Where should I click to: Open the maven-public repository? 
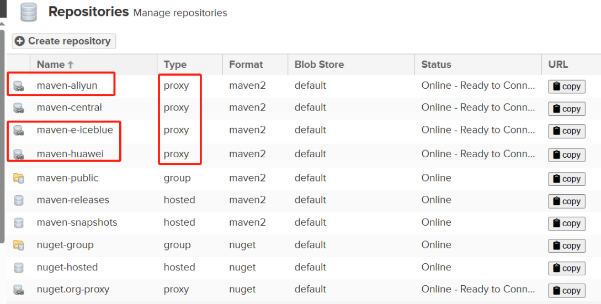tap(67, 178)
